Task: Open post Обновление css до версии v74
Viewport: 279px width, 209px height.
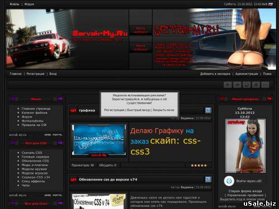Action: (x=108, y=179)
